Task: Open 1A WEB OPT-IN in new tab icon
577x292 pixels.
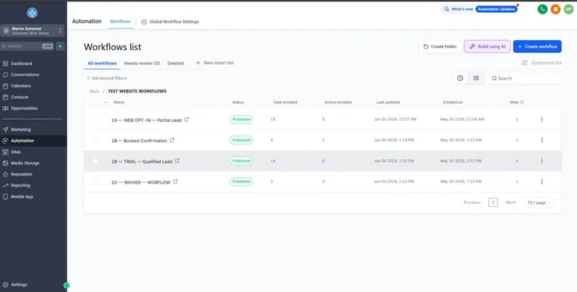Action: point(187,119)
